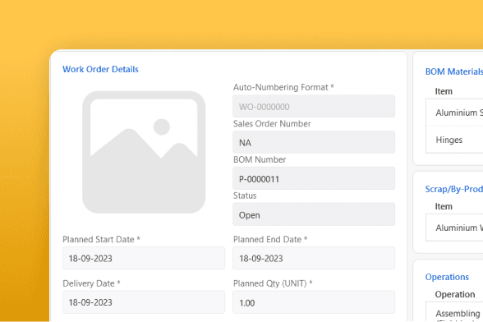
Task: Open the Operations section heading
Action: point(447,277)
